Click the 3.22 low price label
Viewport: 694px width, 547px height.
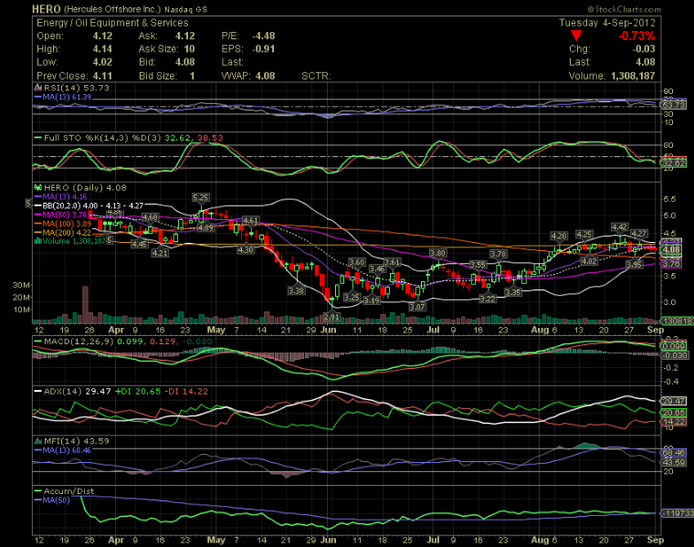pos(488,299)
